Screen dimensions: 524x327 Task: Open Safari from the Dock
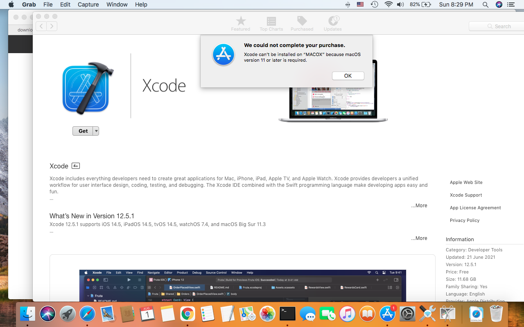tap(87, 314)
